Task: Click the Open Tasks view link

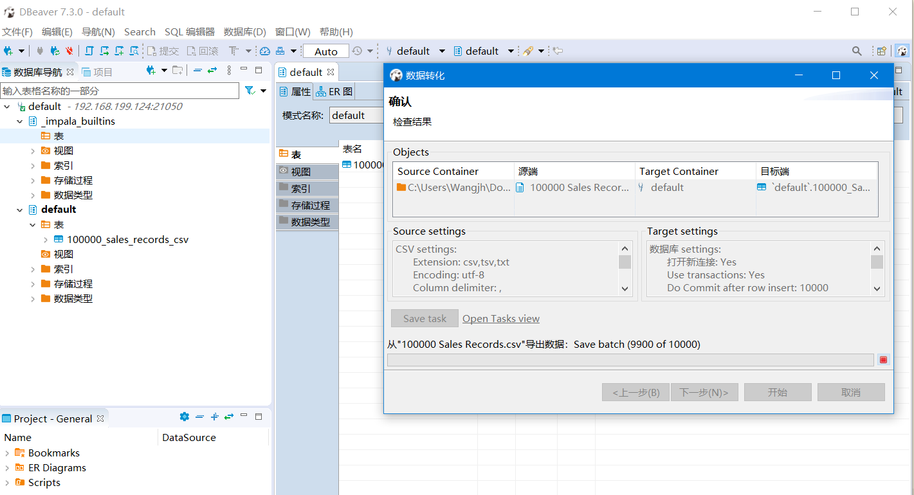Action: [500, 319]
